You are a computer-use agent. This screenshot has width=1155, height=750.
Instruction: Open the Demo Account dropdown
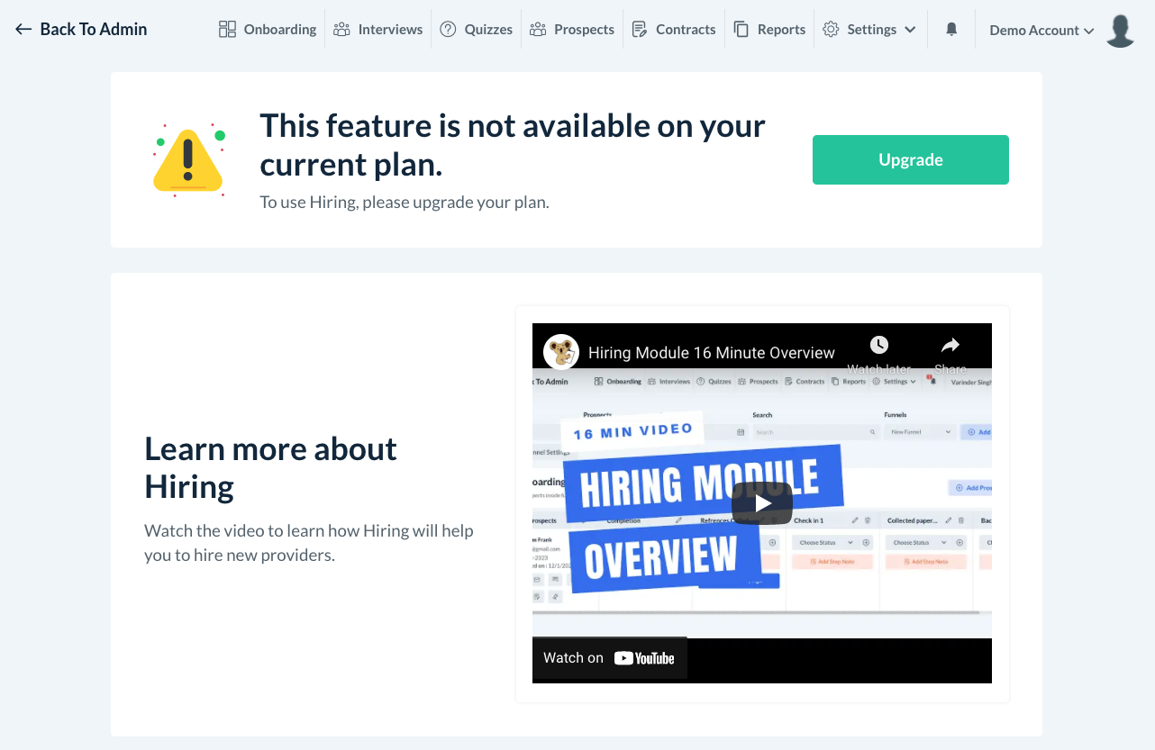point(1041,31)
